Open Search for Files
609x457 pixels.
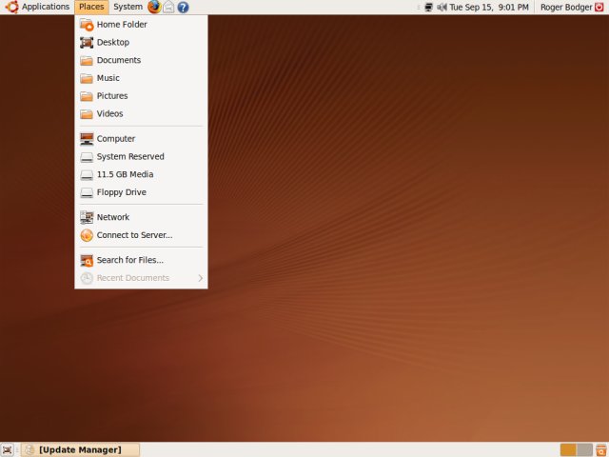pos(129,260)
